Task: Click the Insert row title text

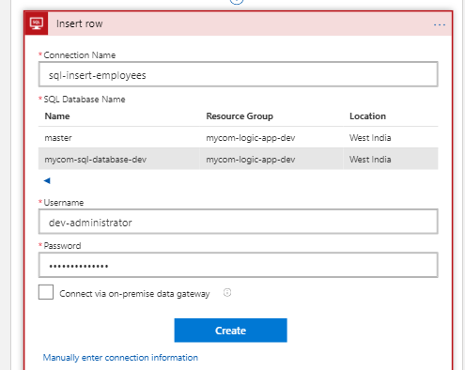Action: (80, 23)
